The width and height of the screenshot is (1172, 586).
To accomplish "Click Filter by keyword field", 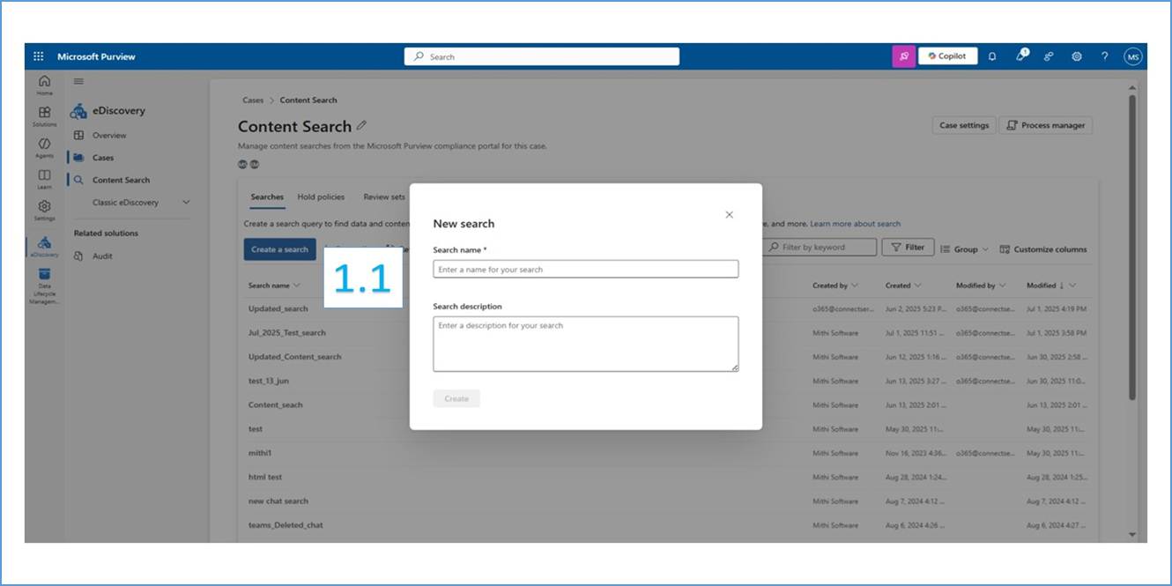I will (820, 248).
